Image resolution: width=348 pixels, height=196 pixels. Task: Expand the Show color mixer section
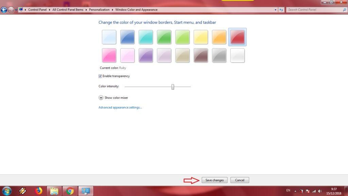(x=101, y=98)
